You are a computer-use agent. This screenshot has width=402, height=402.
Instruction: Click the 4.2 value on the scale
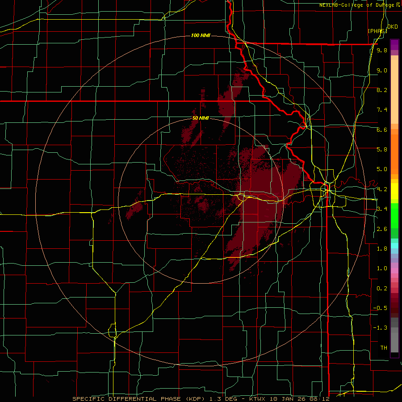[x=382, y=189]
